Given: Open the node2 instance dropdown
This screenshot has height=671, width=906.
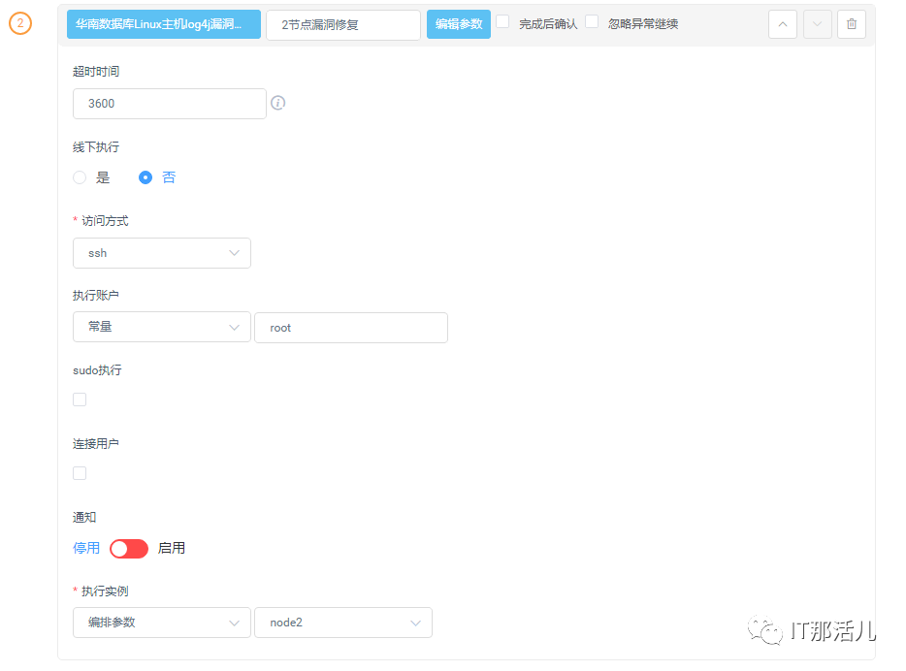Looking at the screenshot, I should [343, 623].
